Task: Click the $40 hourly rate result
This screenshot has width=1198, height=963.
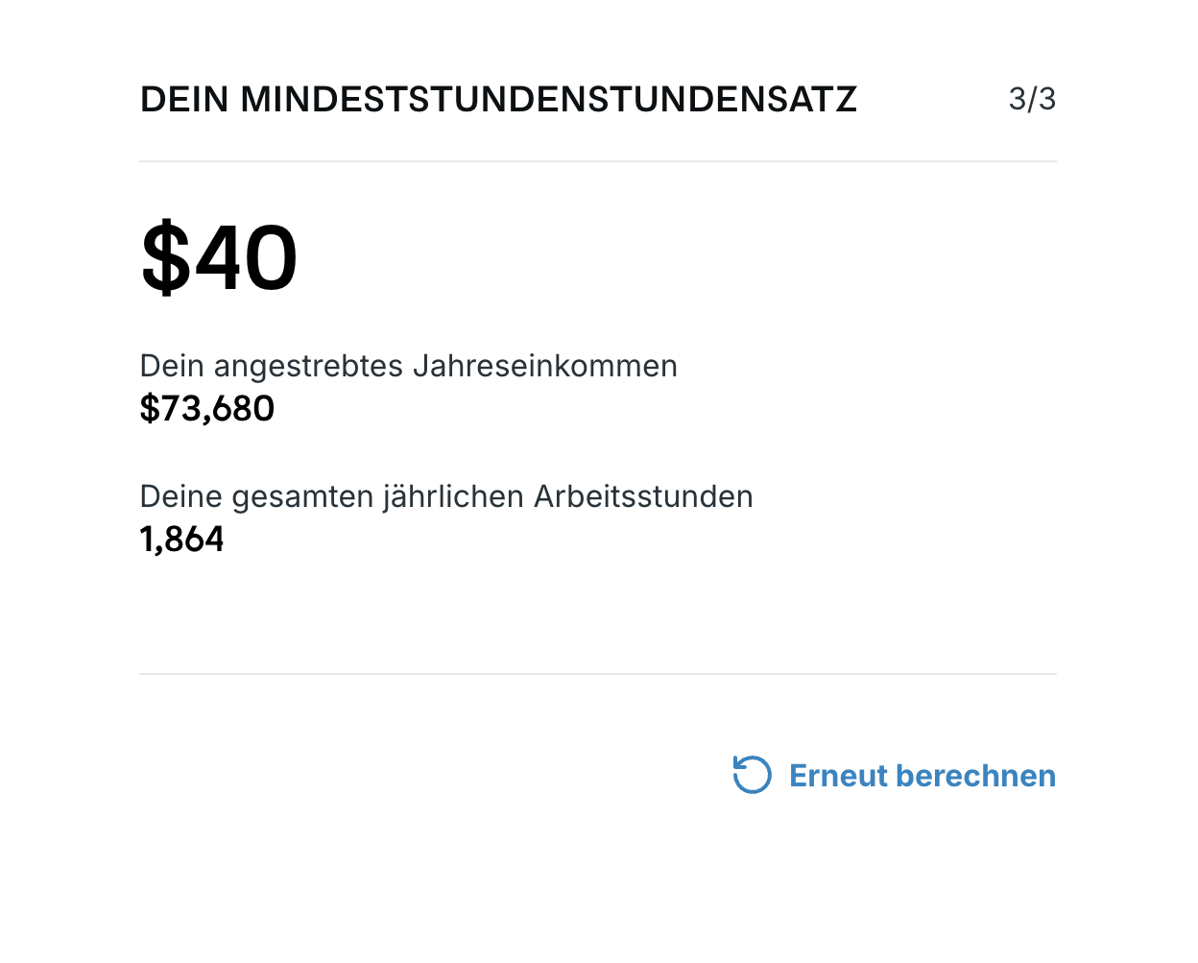Action: click(219, 255)
